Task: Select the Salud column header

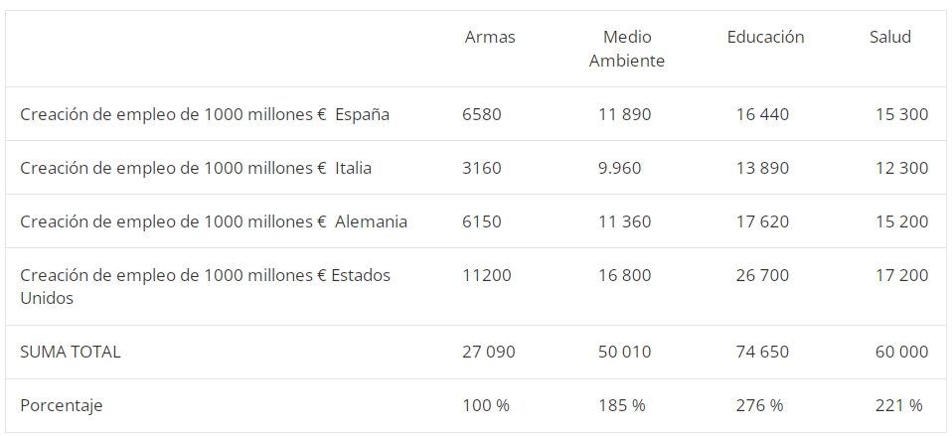Action: point(889,37)
